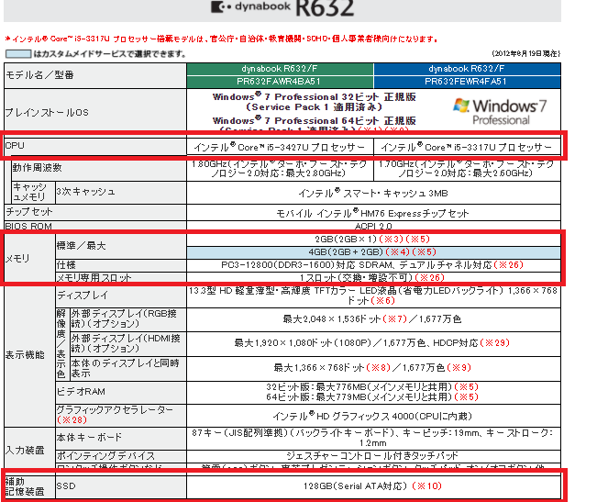The width and height of the screenshot is (597, 502).
Task: Click the '入力装置' category label
Action: [25, 451]
